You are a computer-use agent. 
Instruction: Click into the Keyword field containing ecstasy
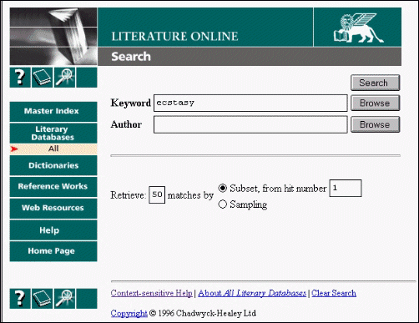pyautogui.click(x=250, y=103)
